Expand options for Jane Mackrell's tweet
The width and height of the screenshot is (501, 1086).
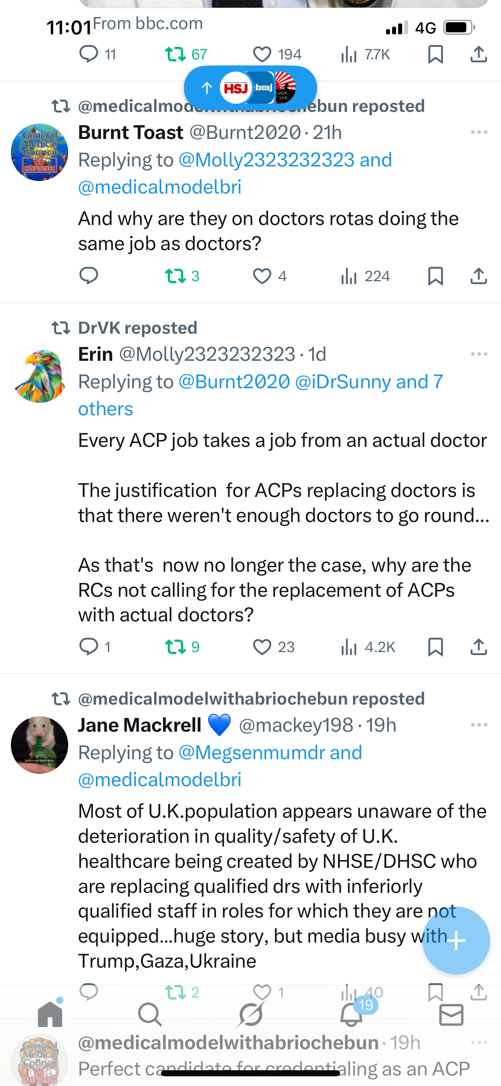[x=479, y=725]
